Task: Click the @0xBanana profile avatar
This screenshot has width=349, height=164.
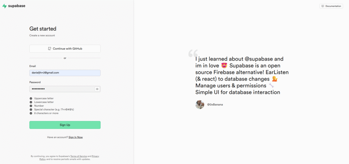Action: point(200,105)
